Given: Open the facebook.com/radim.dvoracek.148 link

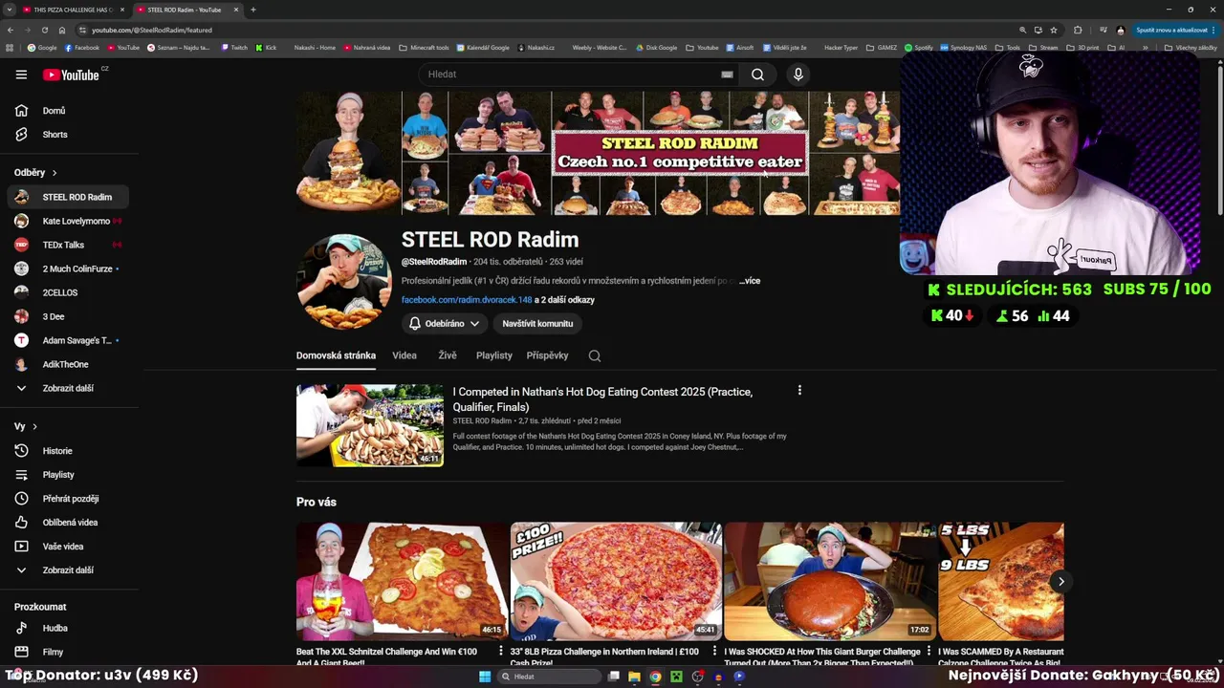Looking at the screenshot, I should (467, 300).
